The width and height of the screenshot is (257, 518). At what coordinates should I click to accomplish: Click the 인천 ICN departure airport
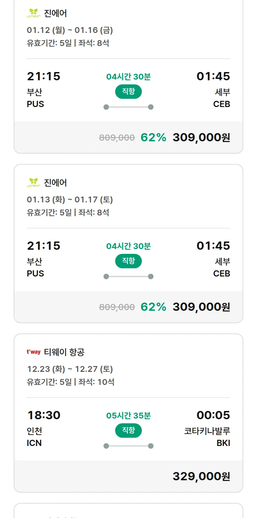[x=34, y=437]
